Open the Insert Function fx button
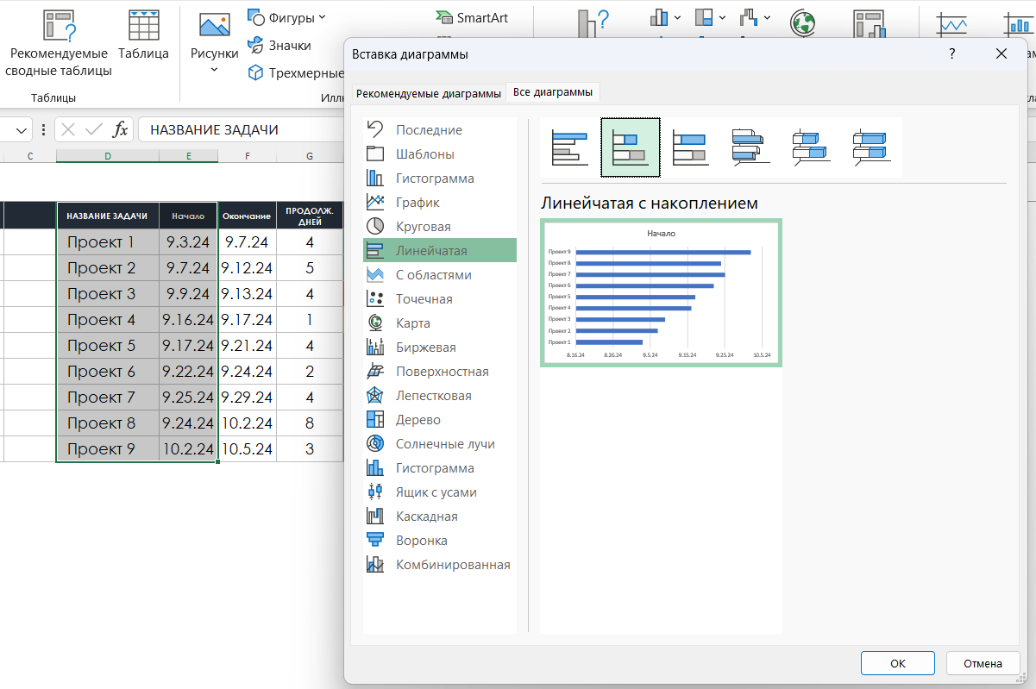 click(x=121, y=130)
